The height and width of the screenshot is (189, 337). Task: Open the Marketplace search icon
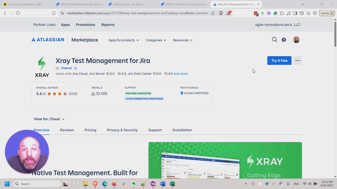(275, 40)
